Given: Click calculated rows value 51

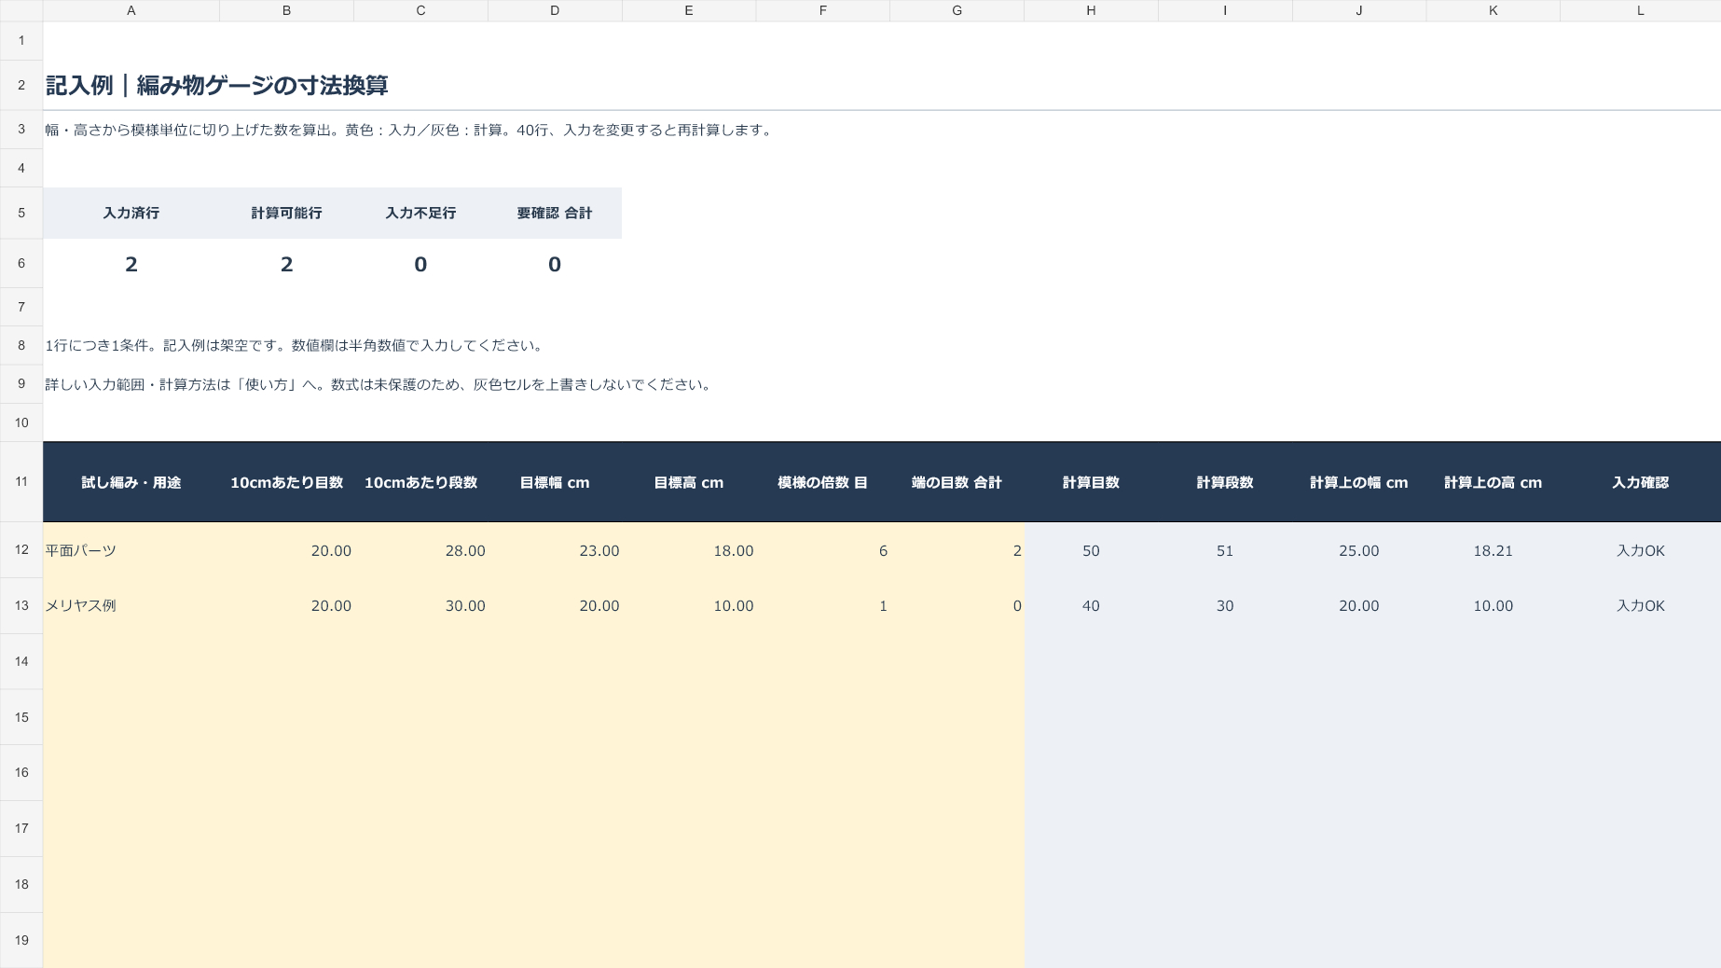Looking at the screenshot, I should click(1225, 550).
